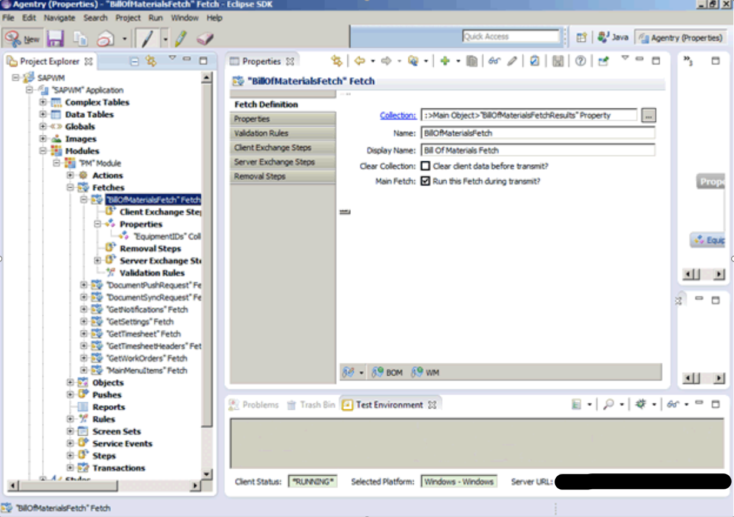This screenshot has height=517, width=734.
Task: Collapse all in Project Explorer
Action: coord(134,61)
